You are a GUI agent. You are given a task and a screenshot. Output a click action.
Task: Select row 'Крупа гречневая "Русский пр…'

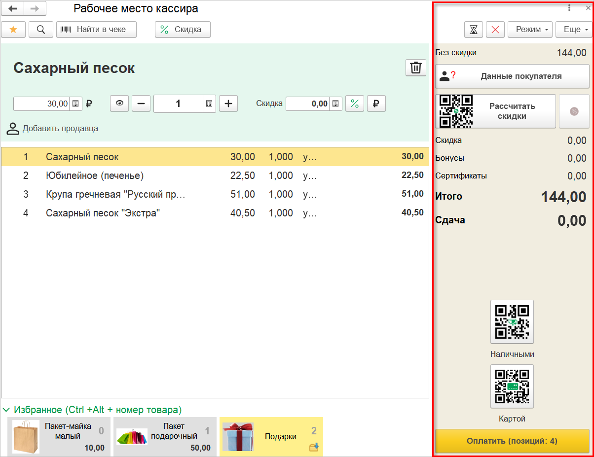215,194
